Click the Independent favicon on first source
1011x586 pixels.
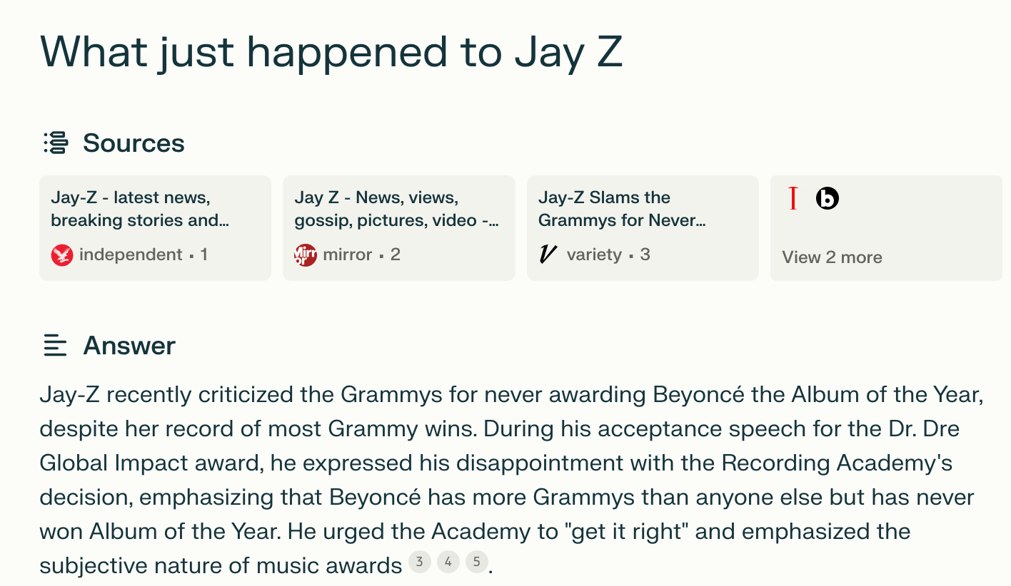63,254
